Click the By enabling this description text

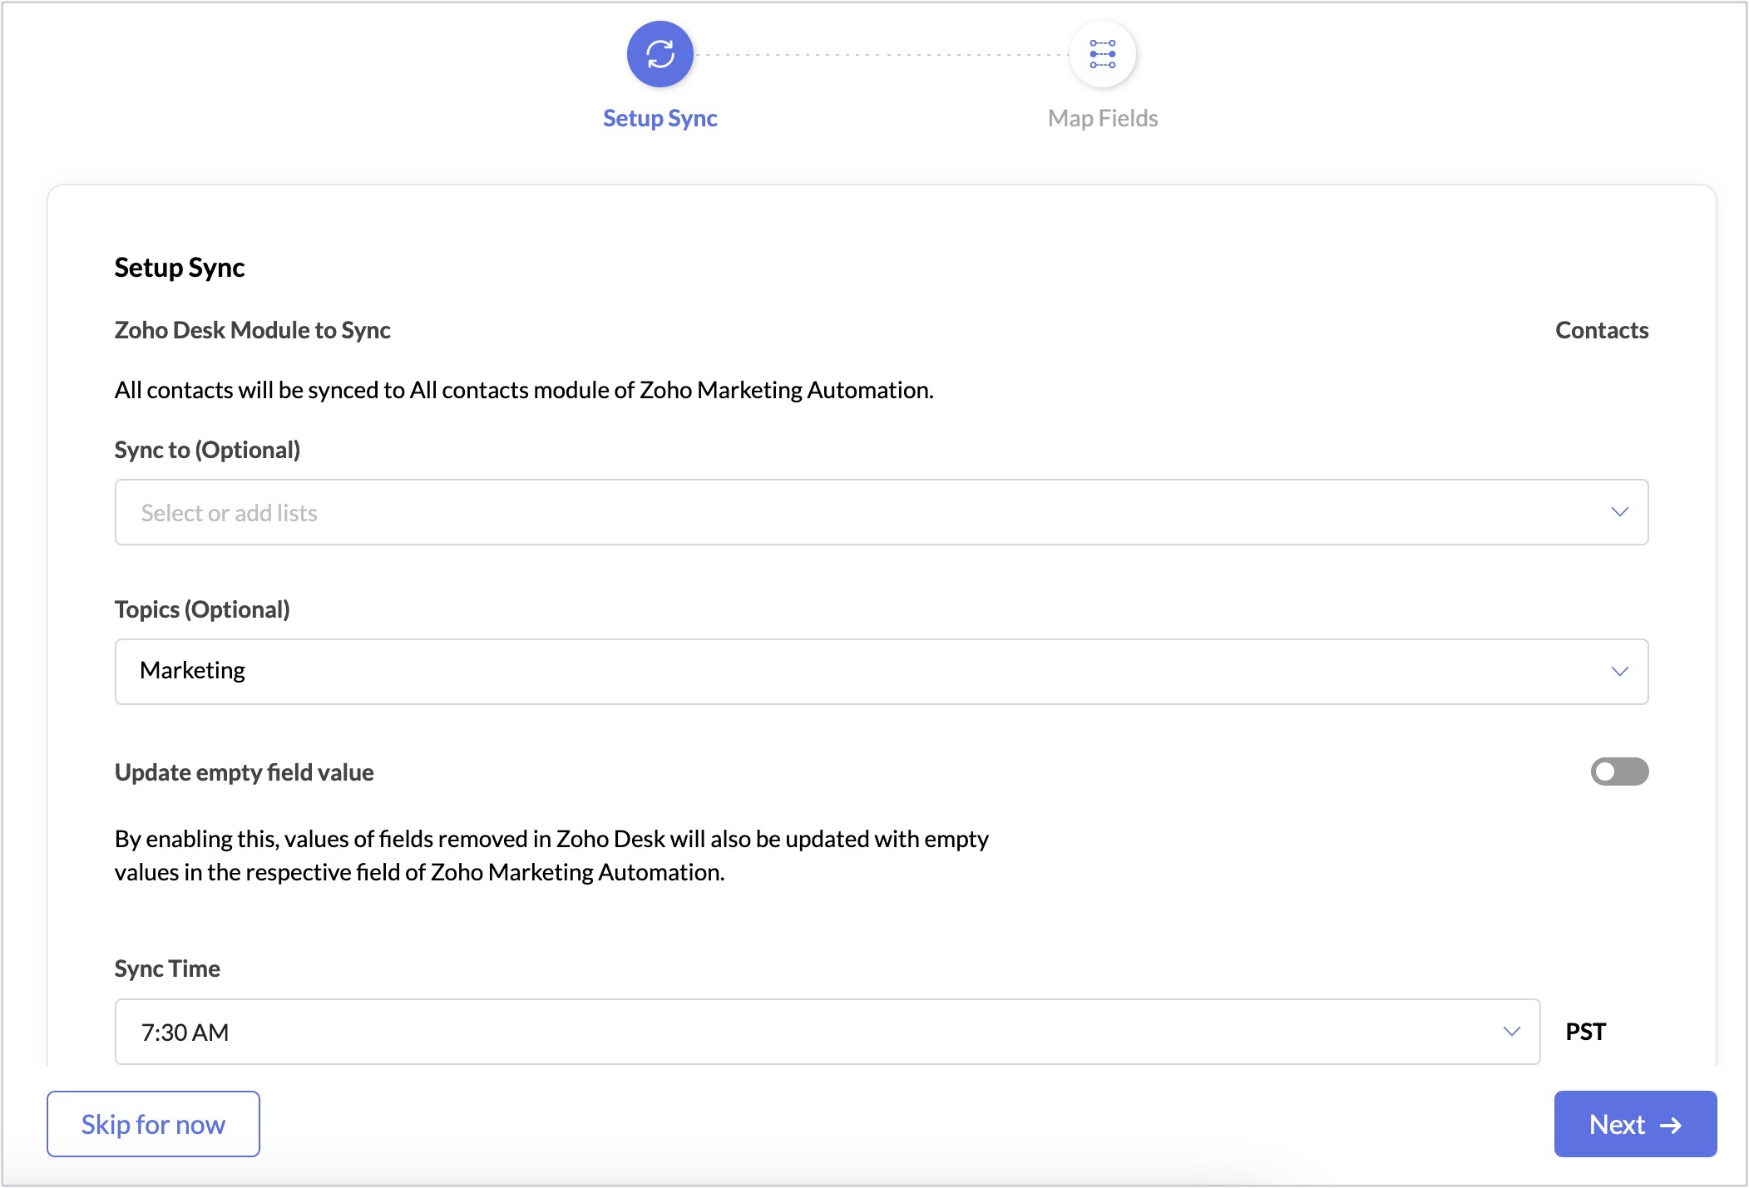tap(551, 855)
